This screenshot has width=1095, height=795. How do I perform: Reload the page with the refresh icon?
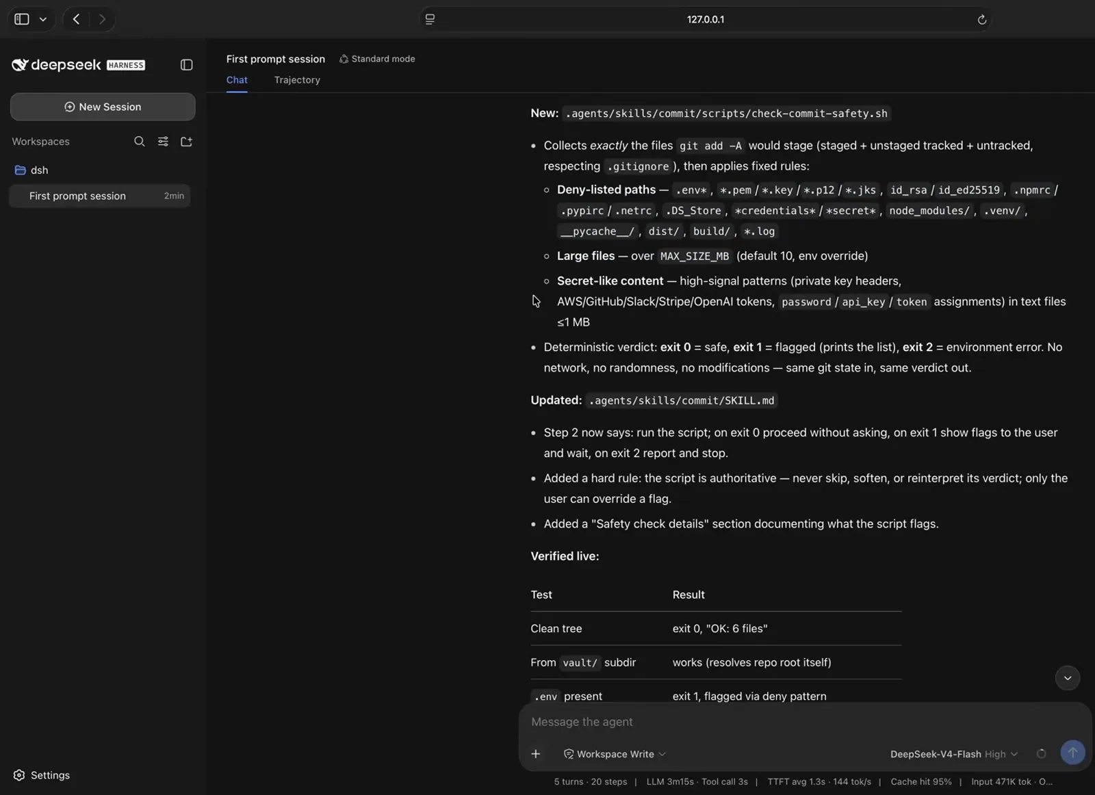point(981,19)
